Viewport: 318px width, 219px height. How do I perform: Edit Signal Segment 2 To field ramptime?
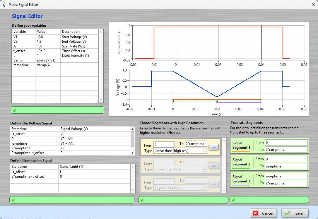(x=286, y=166)
